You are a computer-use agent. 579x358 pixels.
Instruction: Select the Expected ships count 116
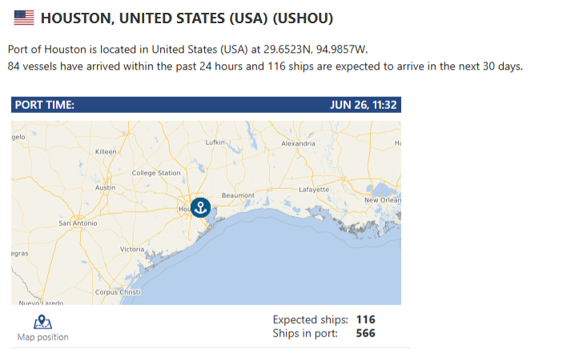[365, 320]
